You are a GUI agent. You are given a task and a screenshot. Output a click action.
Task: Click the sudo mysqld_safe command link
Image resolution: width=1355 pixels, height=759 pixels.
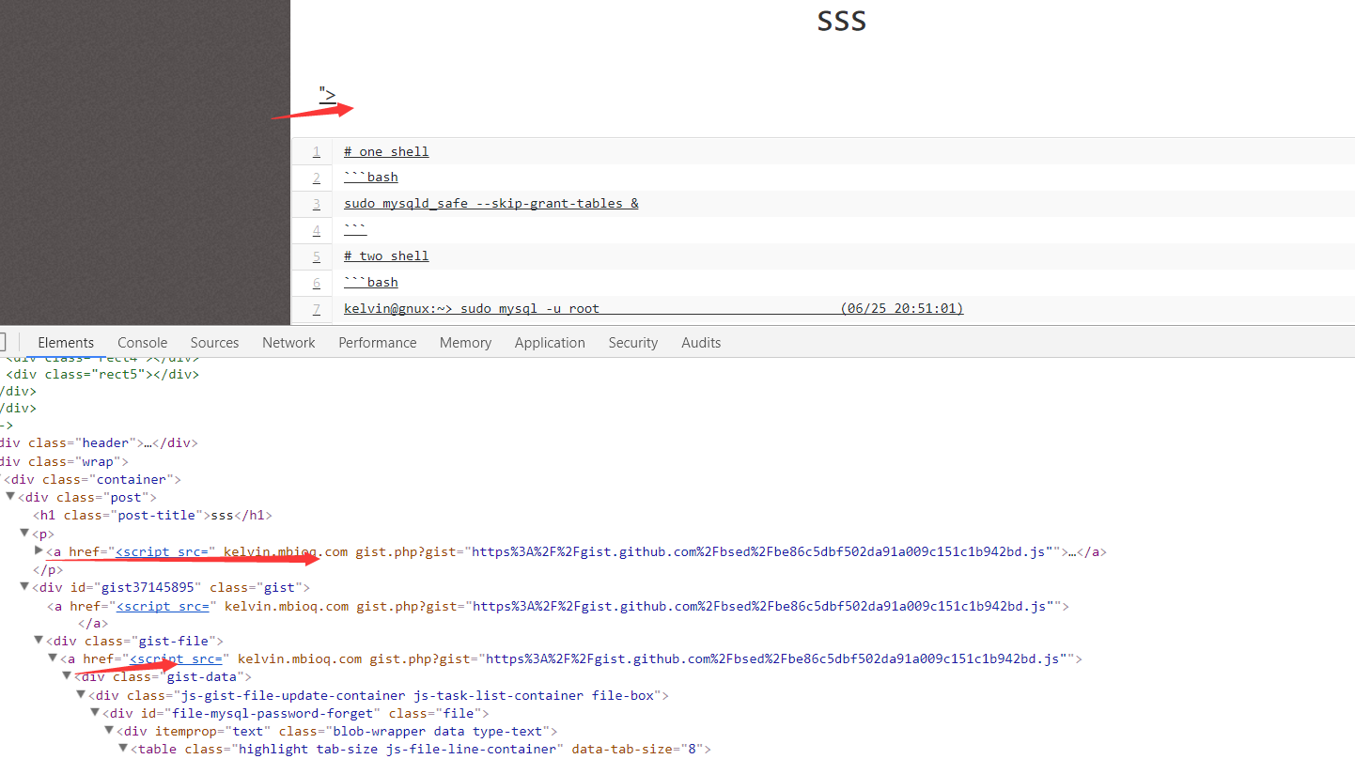click(490, 203)
